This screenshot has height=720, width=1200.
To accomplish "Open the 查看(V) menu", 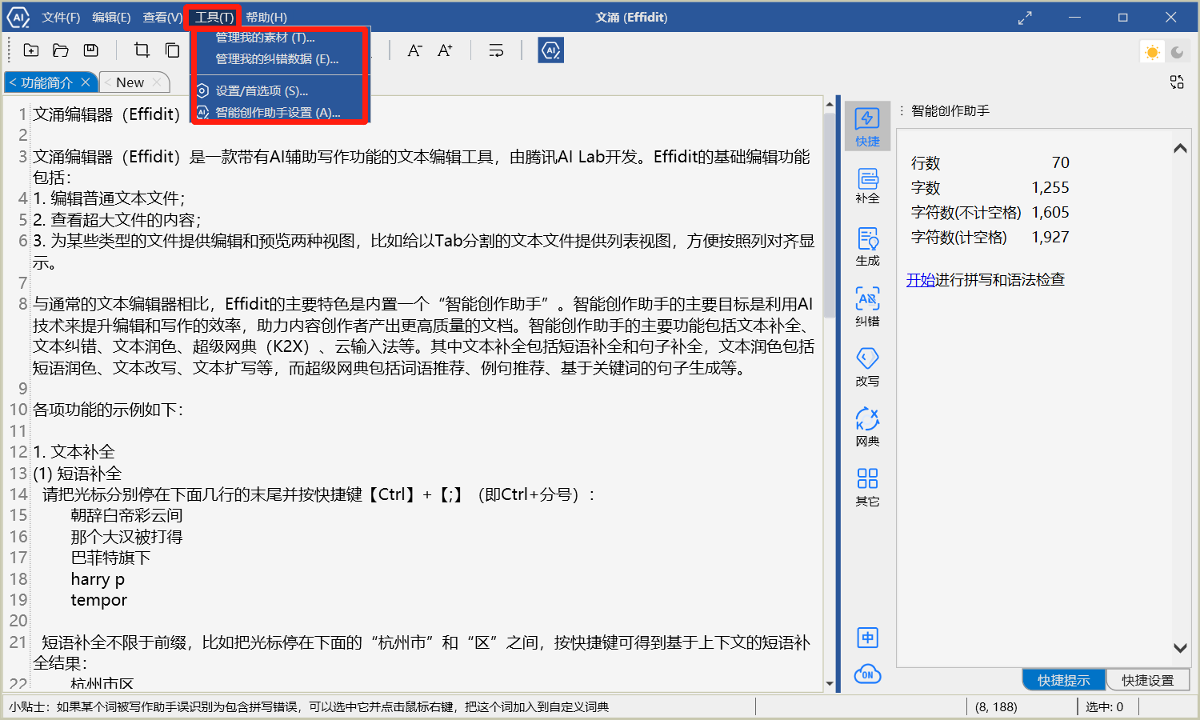I will pos(162,18).
